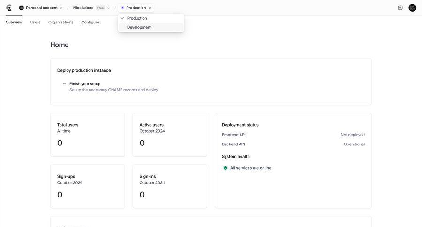Screen dimensions: 422x227
Task: Open the Organizations tab
Action: pos(61,22)
